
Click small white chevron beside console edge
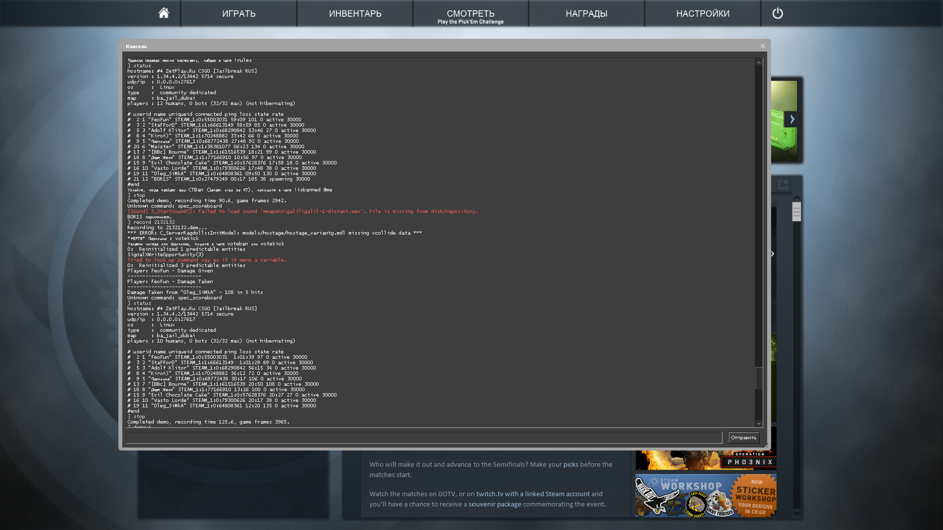coord(773,254)
